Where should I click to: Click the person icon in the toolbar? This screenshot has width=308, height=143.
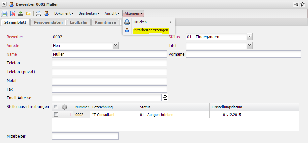click(46, 14)
